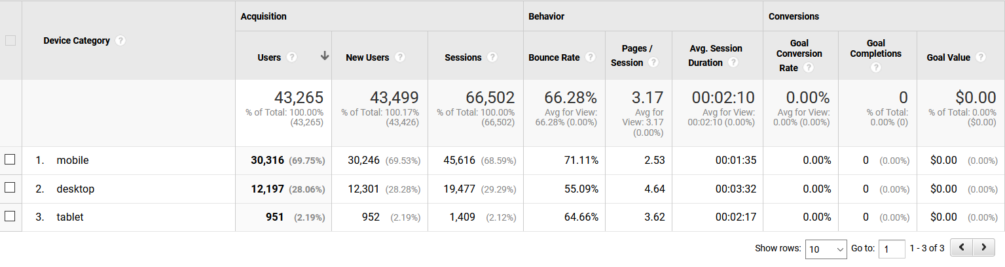Sort table by Sessions column header
The image size is (1005, 267).
(463, 57)
